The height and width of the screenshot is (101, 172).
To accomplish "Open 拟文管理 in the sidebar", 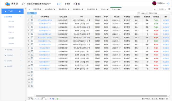I will coord(12,21).
